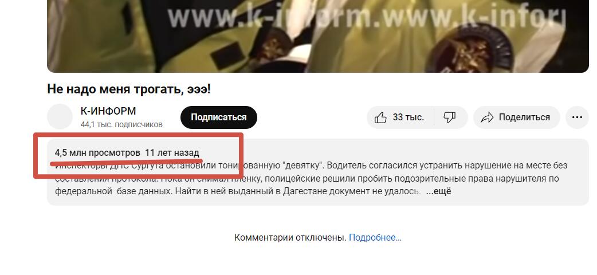Image resolution: width=597 pixels, height=275 pixels.
Task: Expand description with ...ещё
Action: click(438, 191)
